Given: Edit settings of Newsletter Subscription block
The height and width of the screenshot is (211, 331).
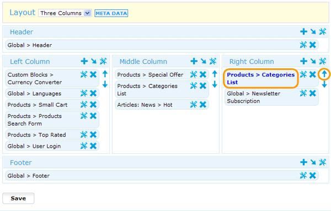Looking at the screenshot, I should (303, 93).
